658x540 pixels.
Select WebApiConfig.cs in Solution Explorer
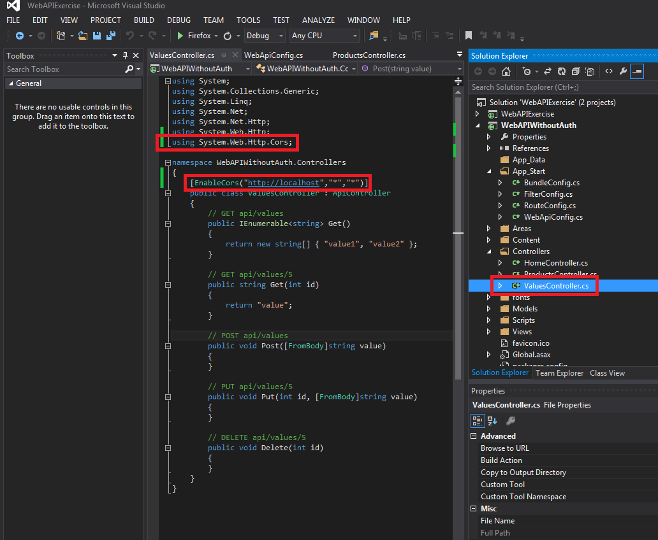tap(553, 217)
